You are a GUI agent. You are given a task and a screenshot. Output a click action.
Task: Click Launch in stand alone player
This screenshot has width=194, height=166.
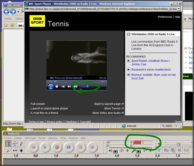point(49,108)
